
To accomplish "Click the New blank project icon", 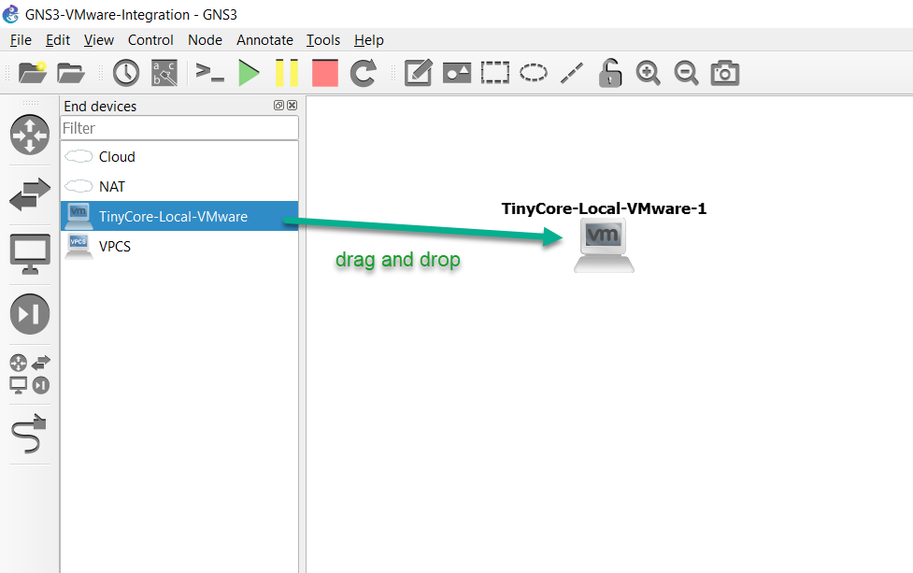I will tap(33, 73).
